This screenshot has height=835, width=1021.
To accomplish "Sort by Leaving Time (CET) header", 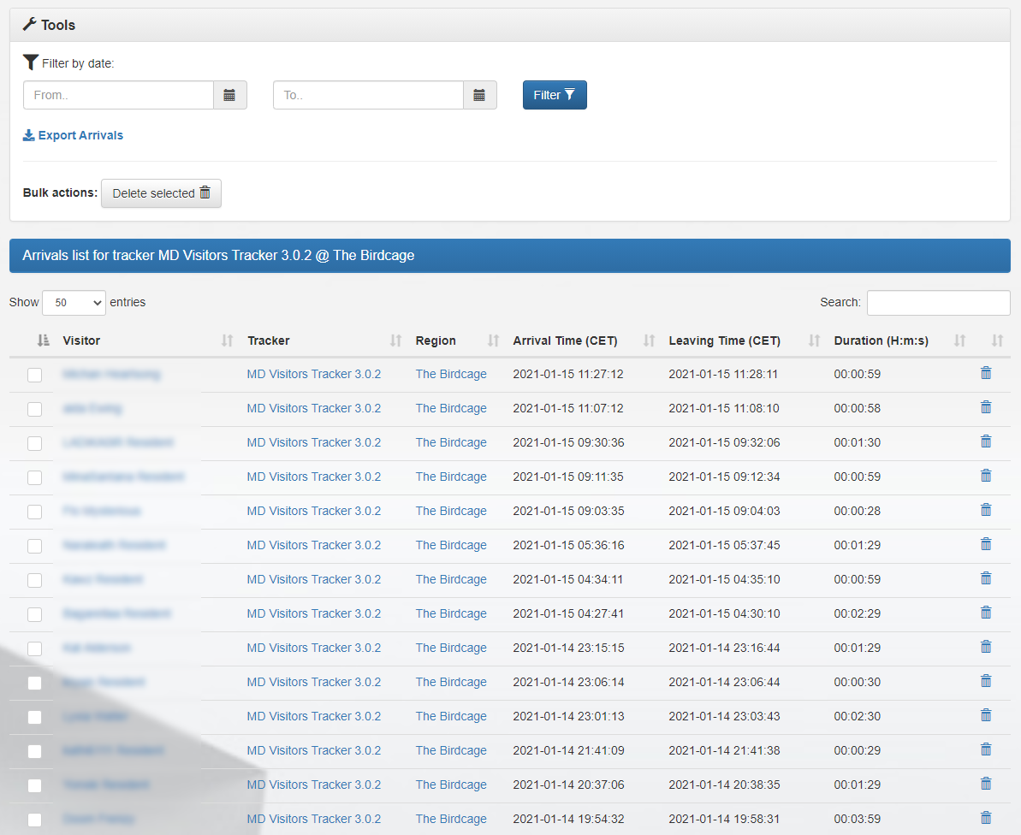I will (x=724, y=341).
